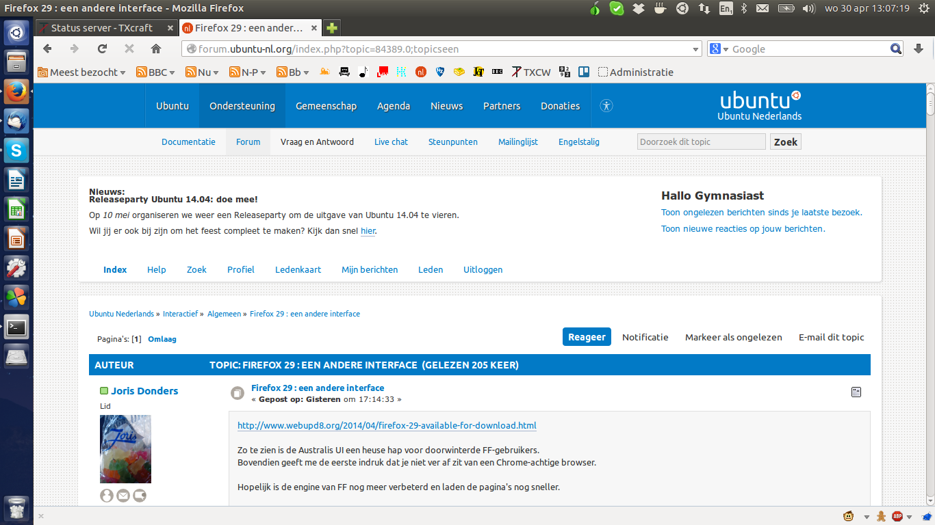The width and height of the screenshot is (935, 525).
Task: Open Skype from the launcher
Action: pos(16,150)
